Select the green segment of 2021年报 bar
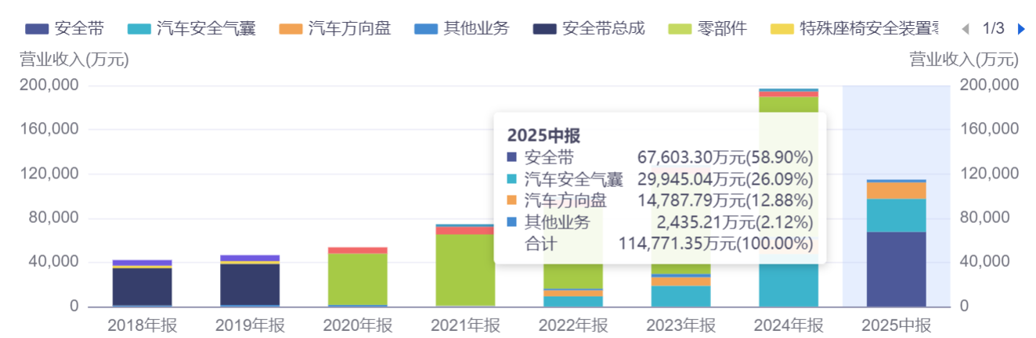Viewport: 1036px width, 338px height. [465, 268]
